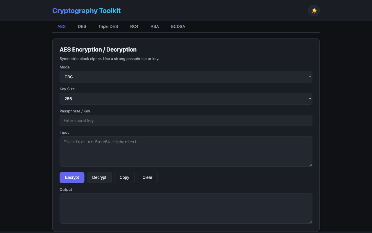Copy the output with Copy button

pyautogui.click(x=124, y=177)
